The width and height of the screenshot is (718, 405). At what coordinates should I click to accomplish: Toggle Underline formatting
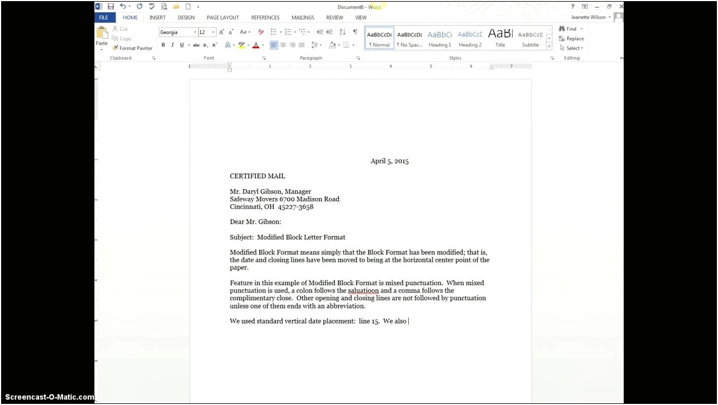181,45
